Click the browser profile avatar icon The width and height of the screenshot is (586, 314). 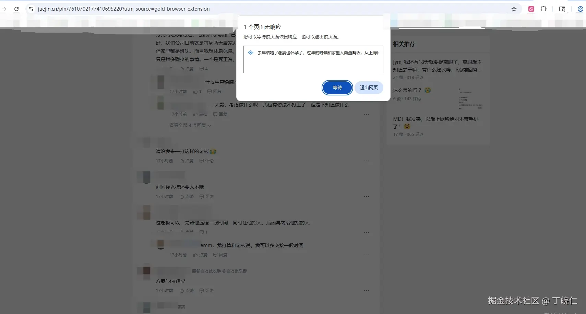pyautogui.click(x=581, y=9)
